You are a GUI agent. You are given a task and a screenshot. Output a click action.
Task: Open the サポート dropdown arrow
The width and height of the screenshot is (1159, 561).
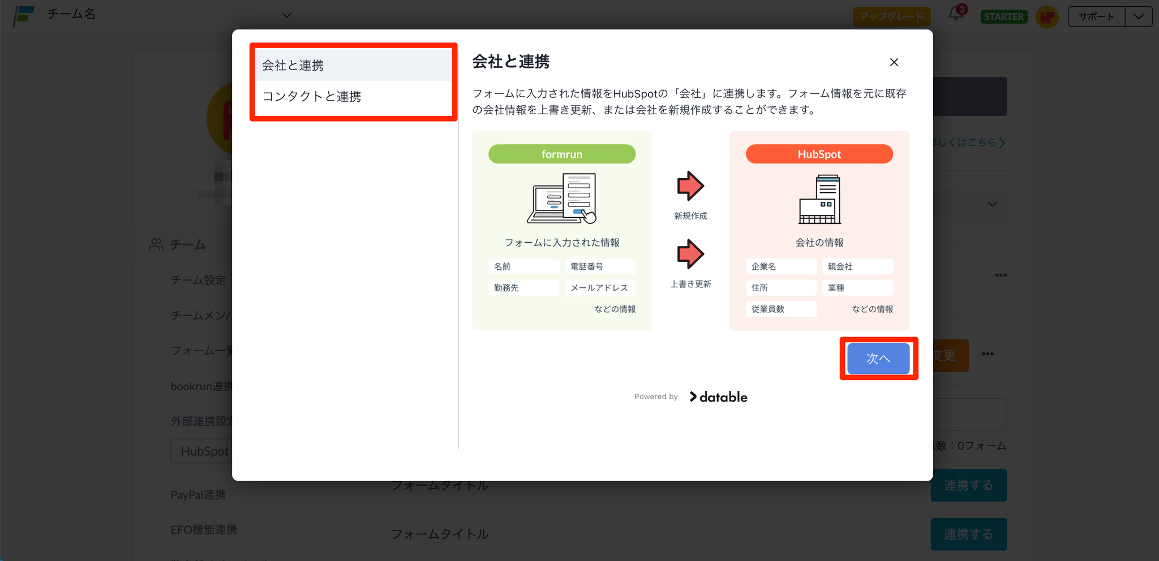(x=1139, y=16)
